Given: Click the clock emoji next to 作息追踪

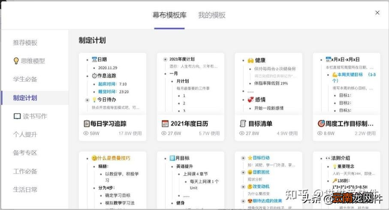Looking at the screenshot, I should point(94,75).
